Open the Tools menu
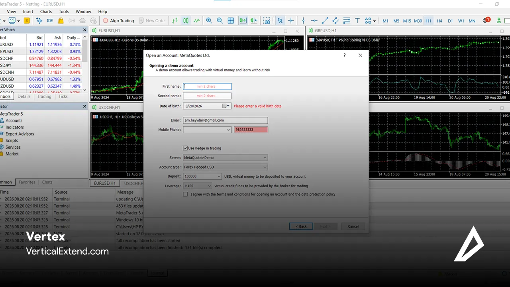Image resolution: width=510 pixels, height=287 pixels. pyautogui.click(x=64, y=12)
